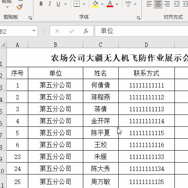Select name cell 陈大秀
This screenshot has height=188, width=188.
(x=101, y=169)
